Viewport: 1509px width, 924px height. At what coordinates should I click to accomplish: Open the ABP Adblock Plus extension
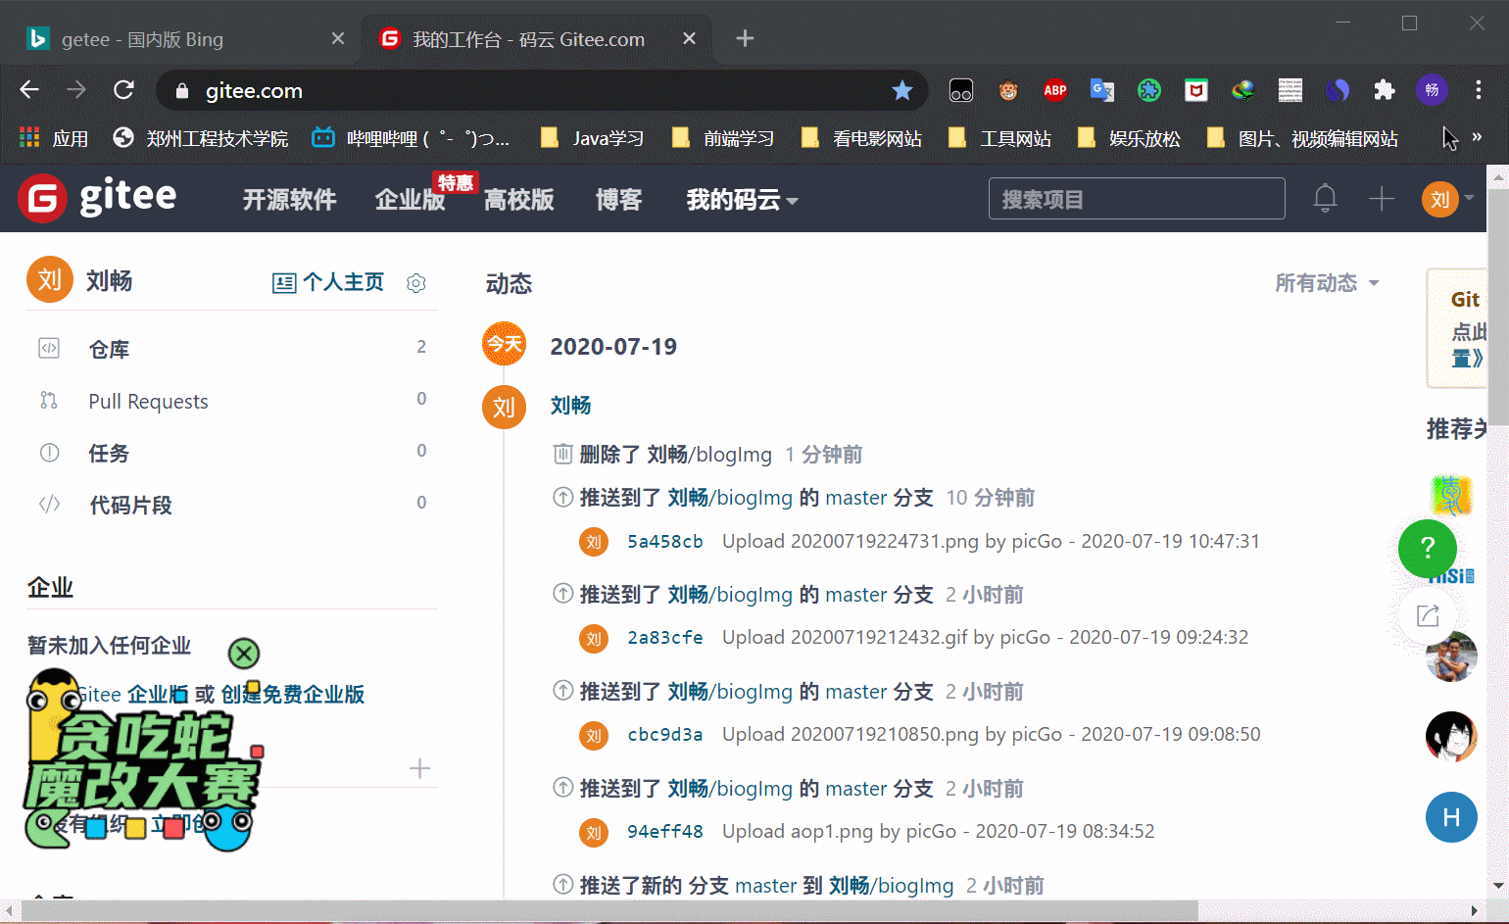point(1055,90)
